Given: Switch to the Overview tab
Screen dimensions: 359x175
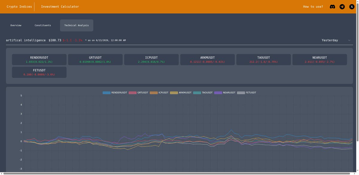Looking at the screenshot, I should 16,25.
